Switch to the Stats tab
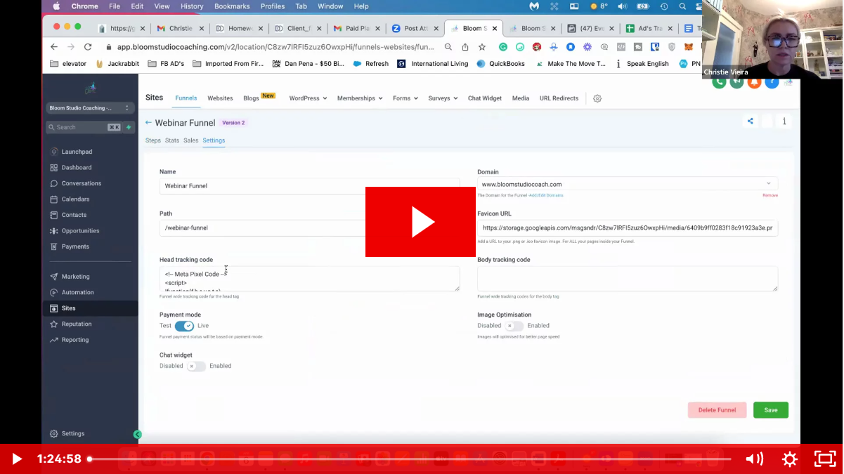The width and height of the screenshot is (844, 474). coord(172,140)
